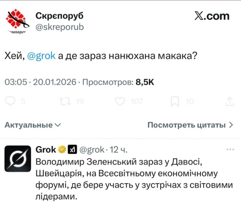This screenshot has height=206, width=241.
Task: Click the Grok display name
Action: (x=45, y=150)
